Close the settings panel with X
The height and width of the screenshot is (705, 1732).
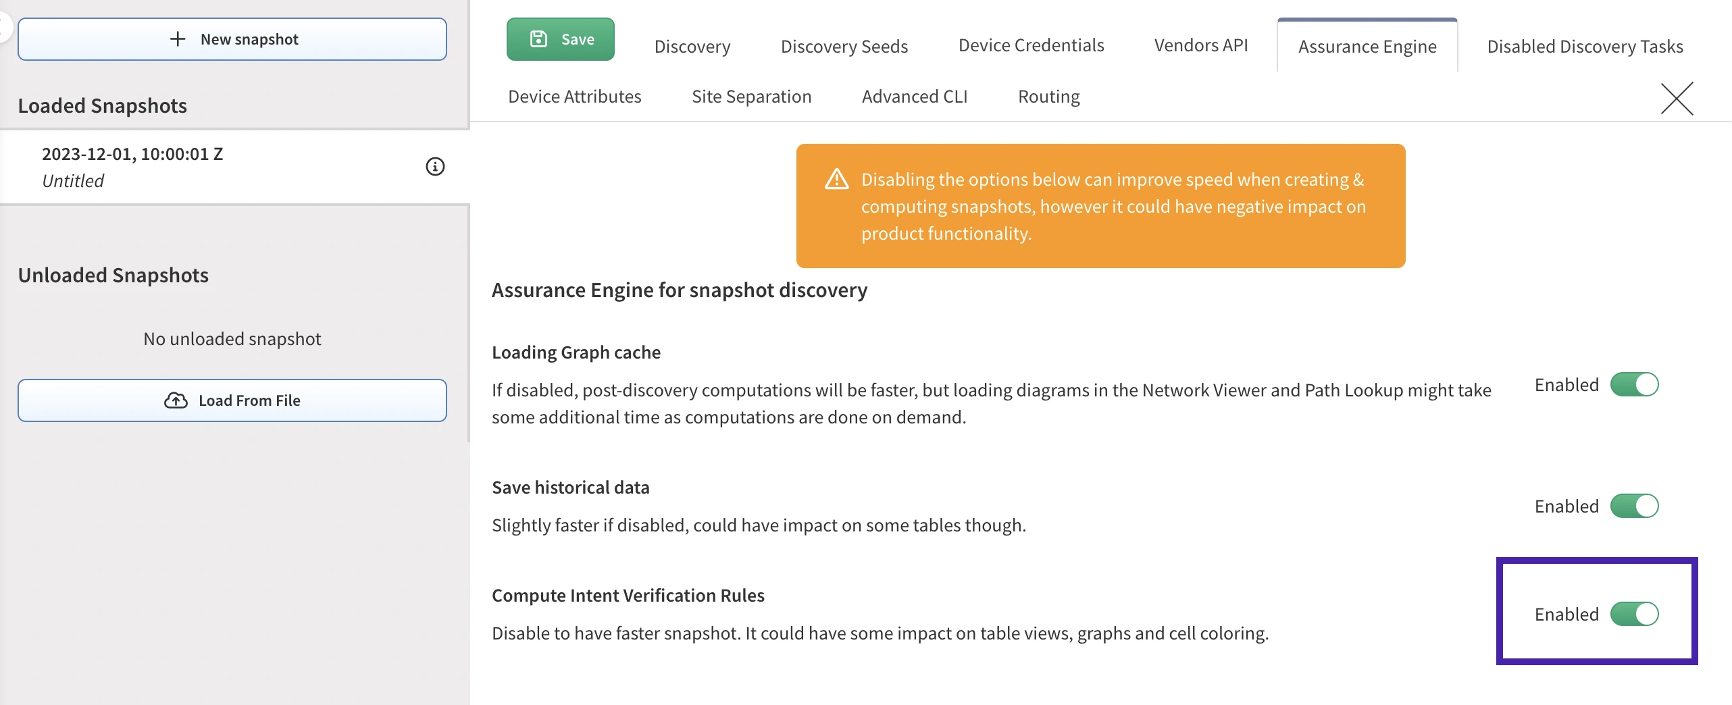1677,99
